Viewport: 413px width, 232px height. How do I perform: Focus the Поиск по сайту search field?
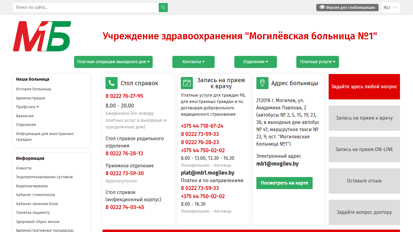tap(86, 8)
